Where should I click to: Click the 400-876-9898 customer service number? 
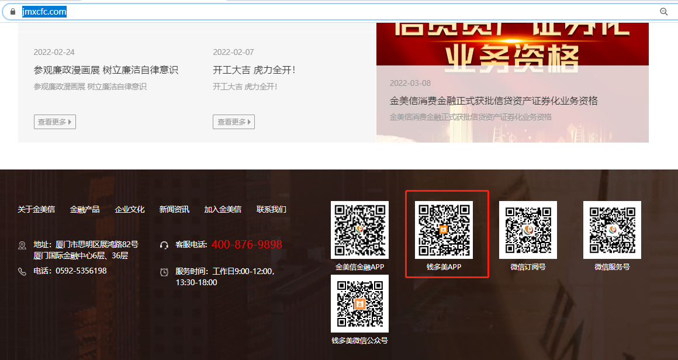(247, 244)
